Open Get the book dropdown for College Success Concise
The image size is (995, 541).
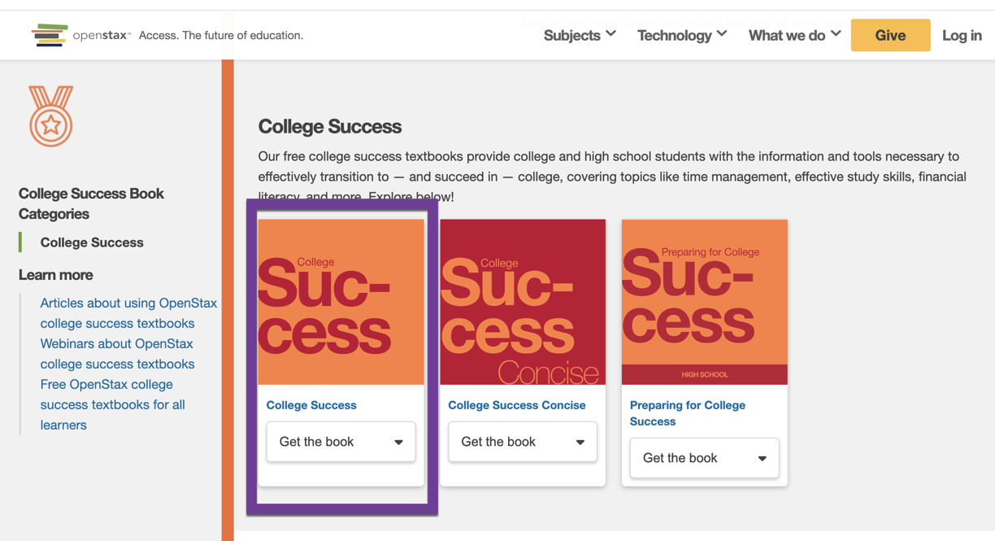click(x=522, y=442)
